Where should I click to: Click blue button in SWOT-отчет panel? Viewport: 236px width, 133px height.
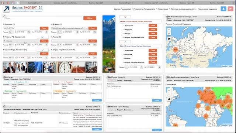click(x=97, y=100)
